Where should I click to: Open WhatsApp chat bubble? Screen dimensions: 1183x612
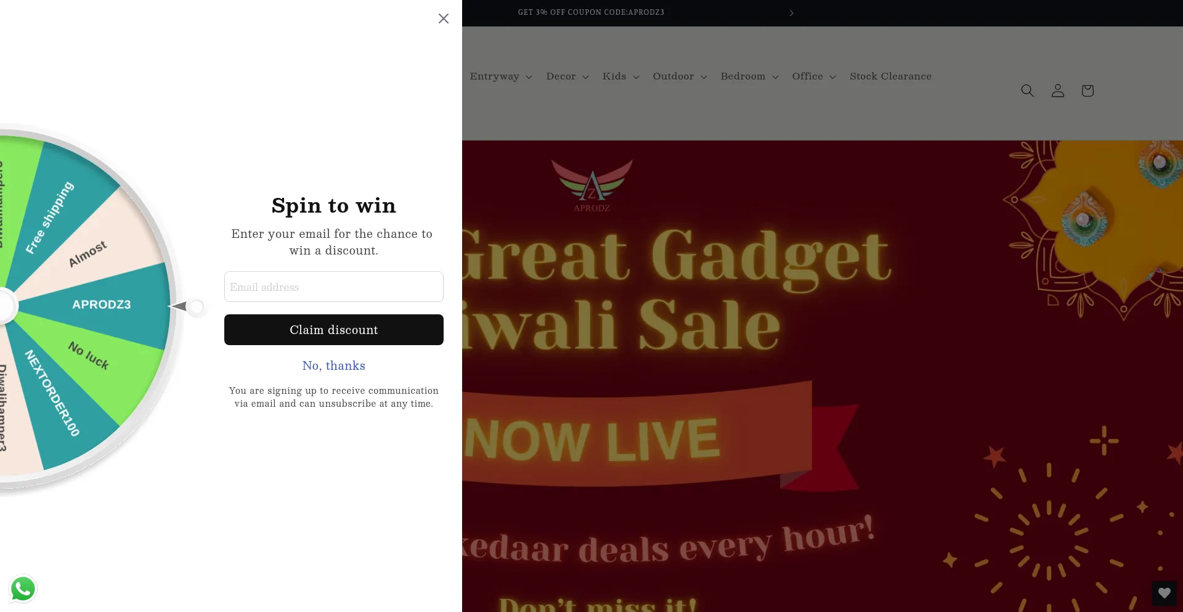(23, 589)
